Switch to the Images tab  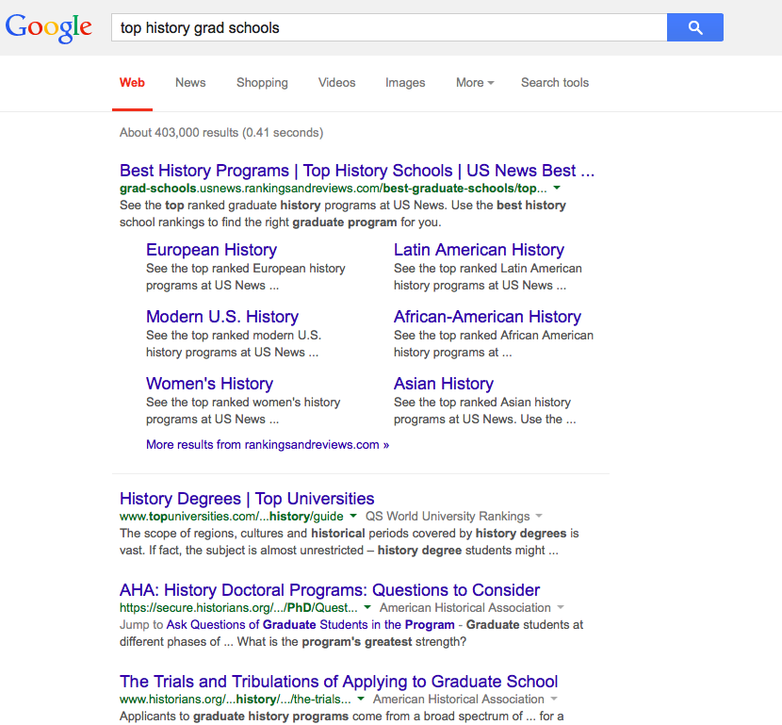(405, 83)
